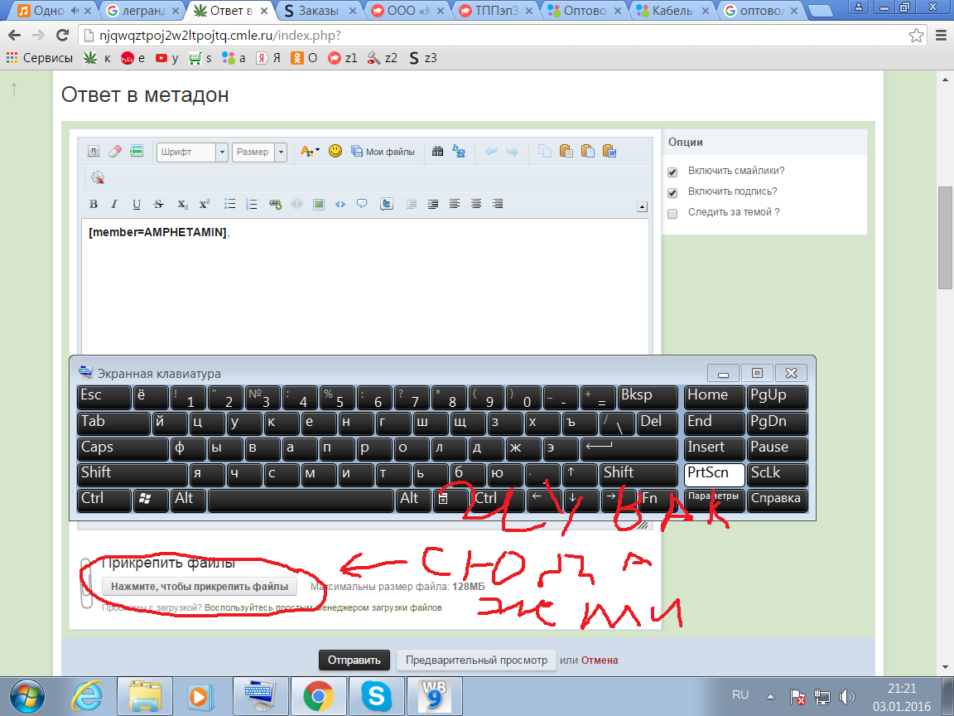
Task: Click the 'Предварительный просмотр' preview button
Action: pyautogui.click(x=475, y=660)
